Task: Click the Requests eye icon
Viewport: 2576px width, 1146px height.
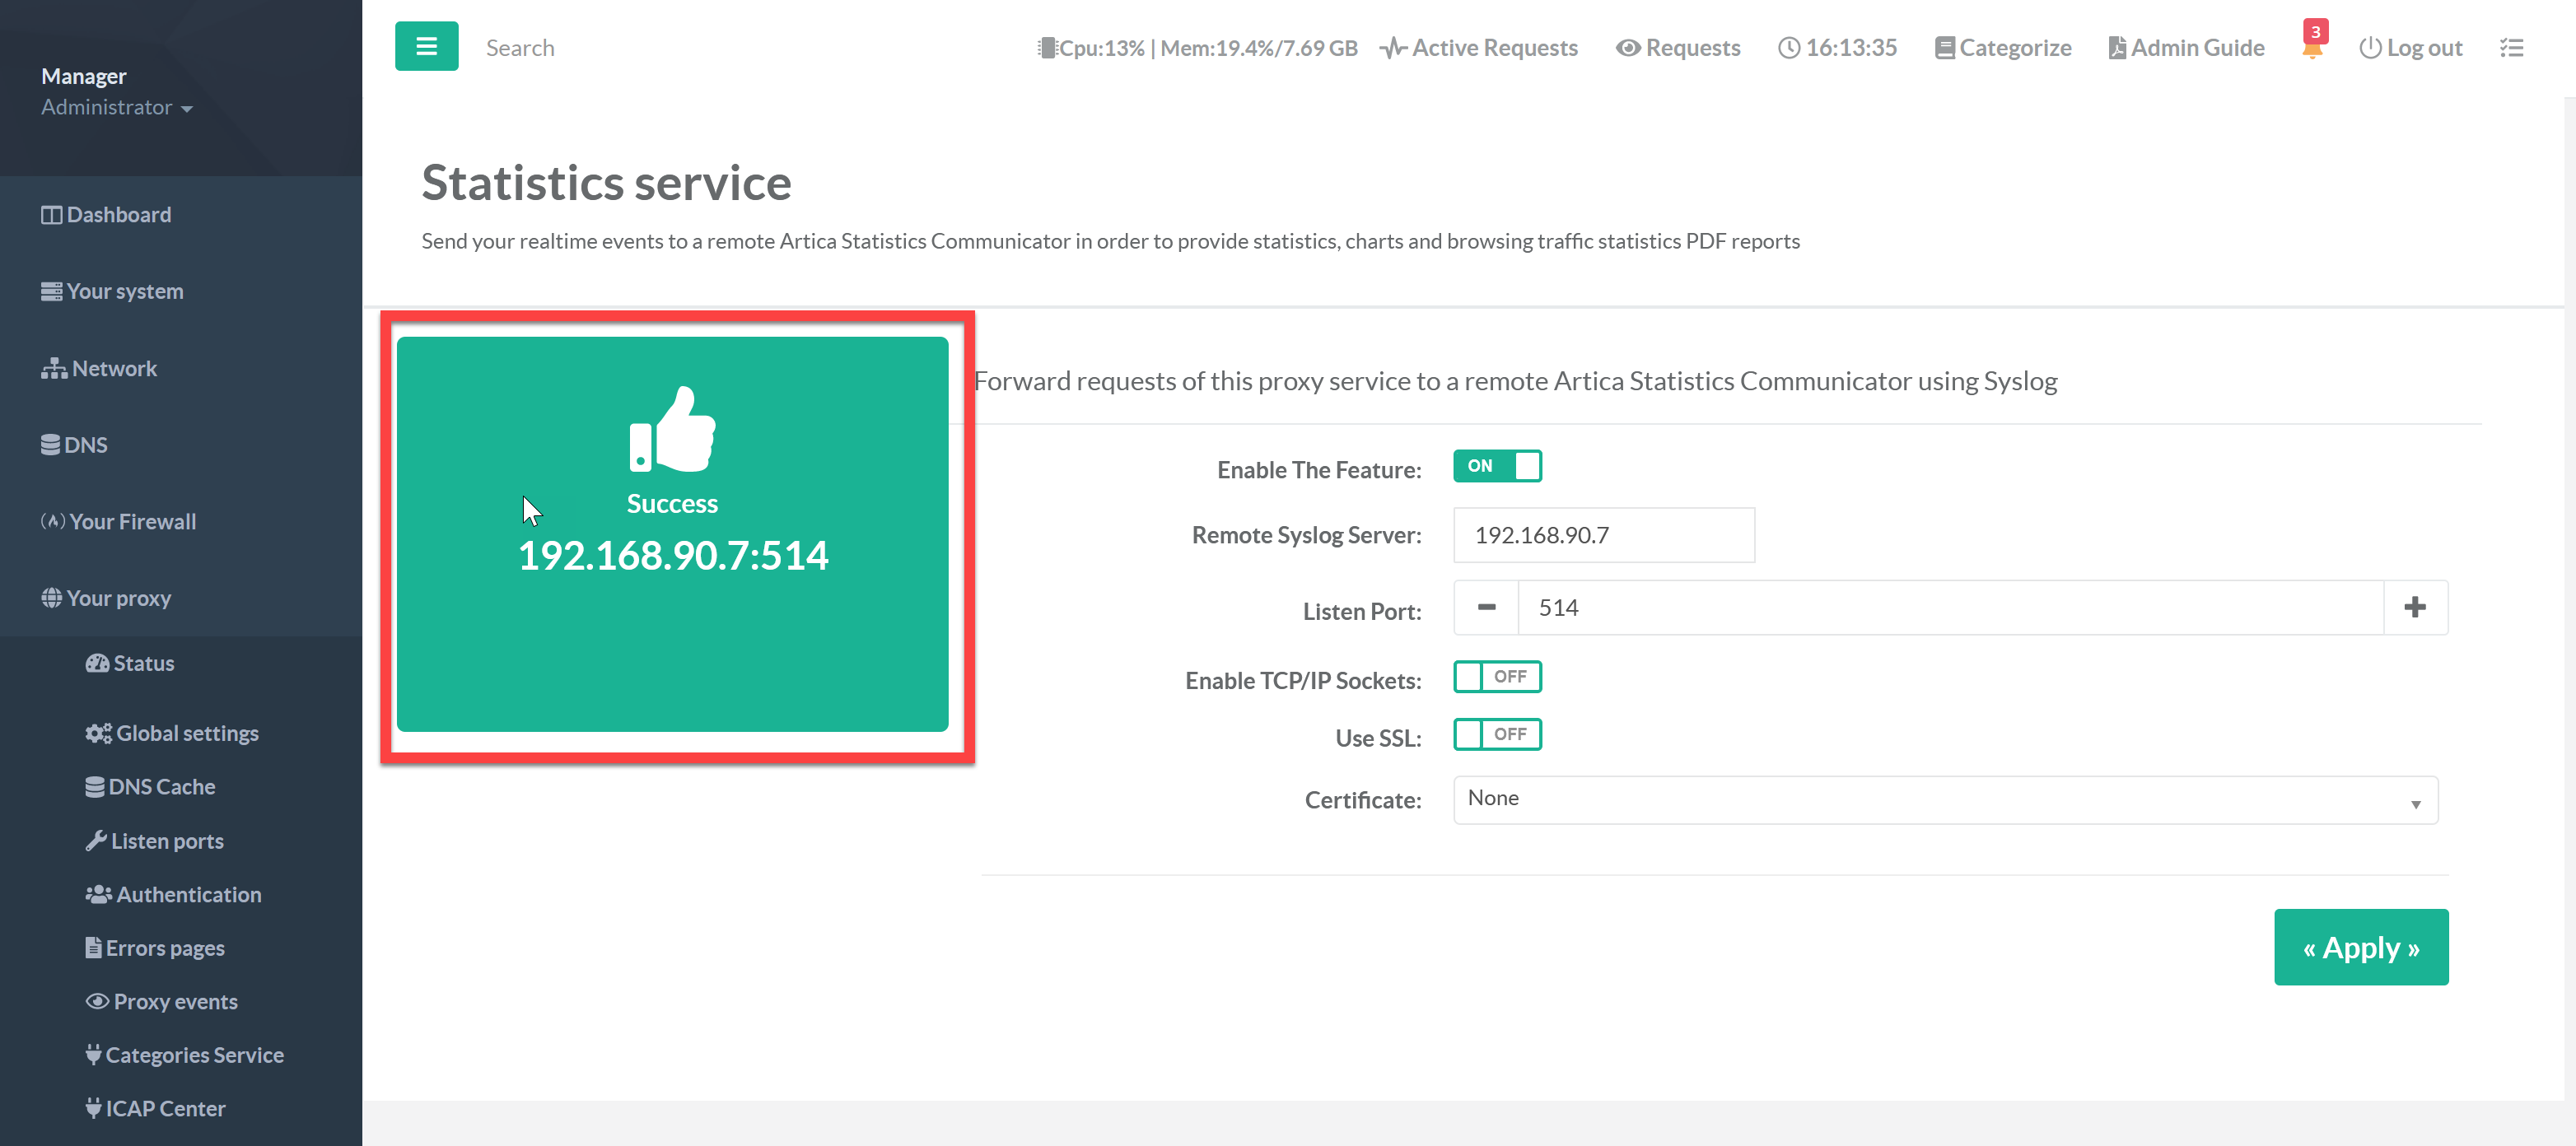Action: [x=1628, y=47]
